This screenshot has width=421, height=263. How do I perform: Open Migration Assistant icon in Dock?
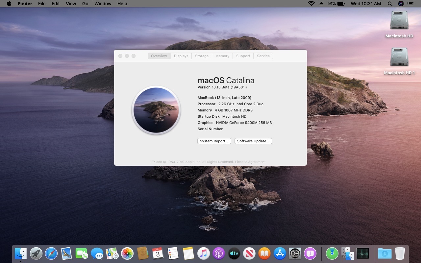click(348, 253)
